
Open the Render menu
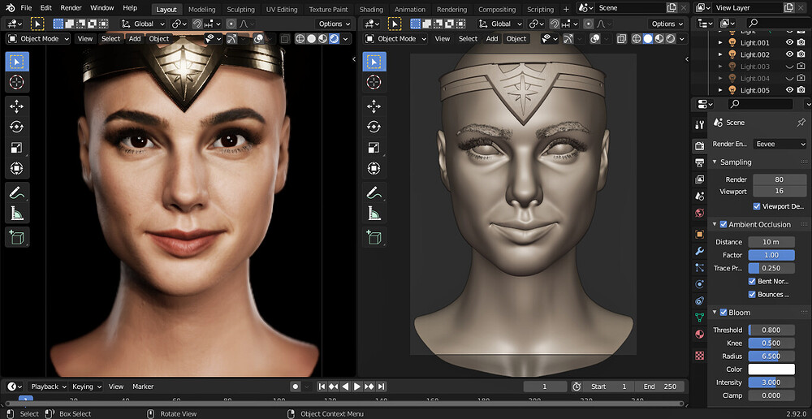coord(71,8)
